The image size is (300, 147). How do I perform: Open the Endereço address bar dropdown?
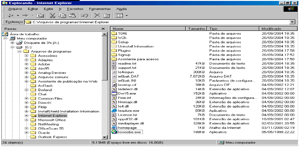[x=293, y=22]
